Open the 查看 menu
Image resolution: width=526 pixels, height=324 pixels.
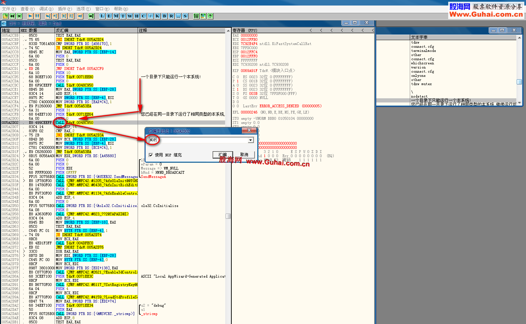tap(27, 9)
